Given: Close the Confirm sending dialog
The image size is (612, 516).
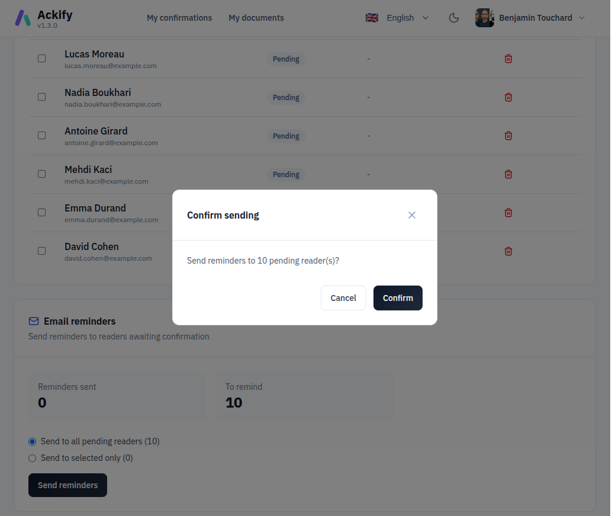Looking at the screenshot, I should coord(411,215).
